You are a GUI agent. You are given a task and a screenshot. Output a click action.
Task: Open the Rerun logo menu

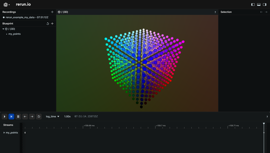click(6, 5)
